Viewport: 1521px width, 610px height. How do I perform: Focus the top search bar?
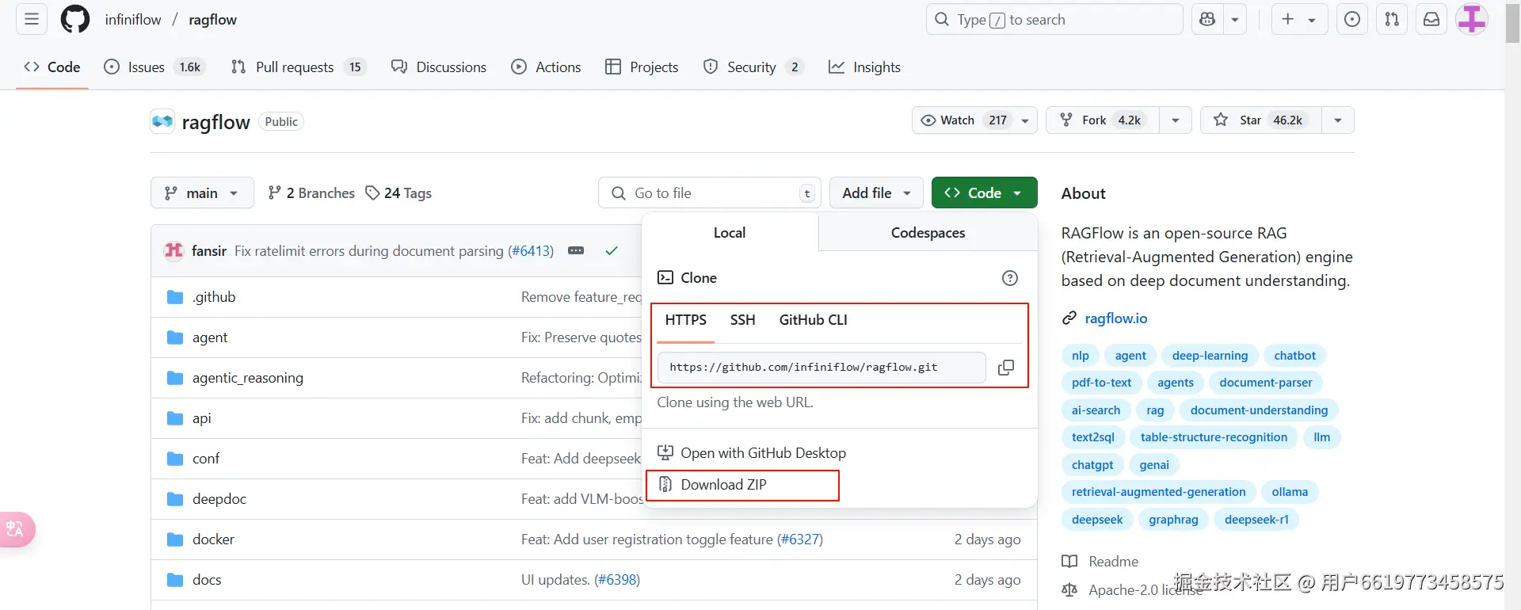point(1054,19)
